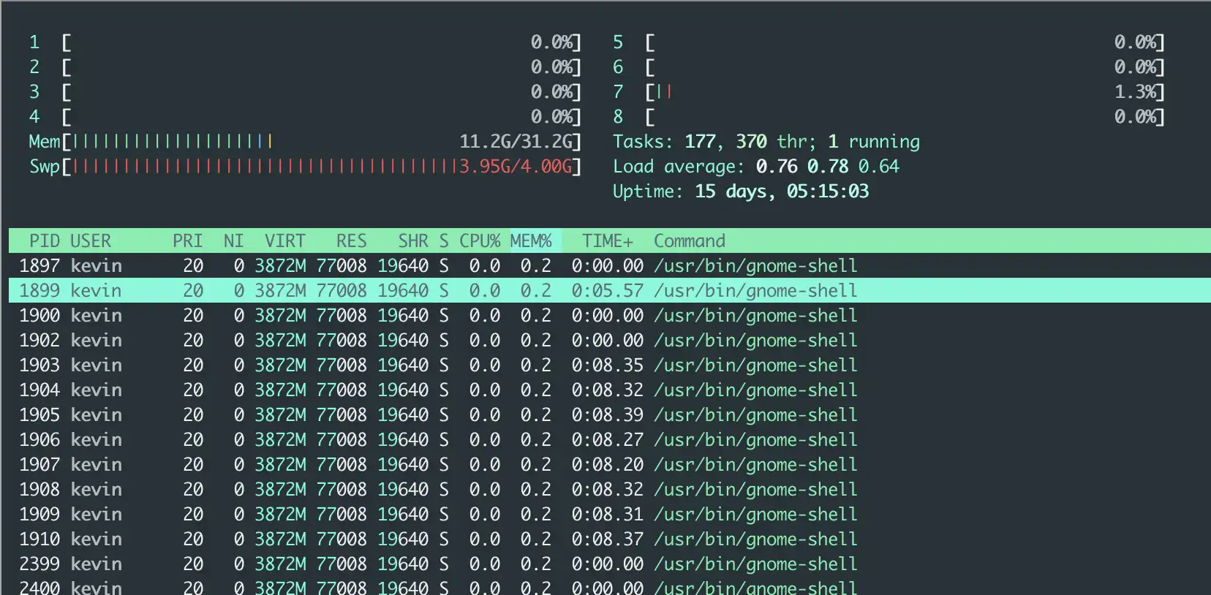Click TIME+ value 0:08.37 in PID 1910 row
The image size is (1211, 595).
(608, 539)
